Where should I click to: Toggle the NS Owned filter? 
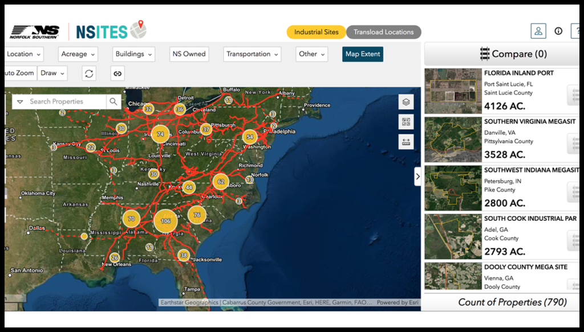(189, 54)
